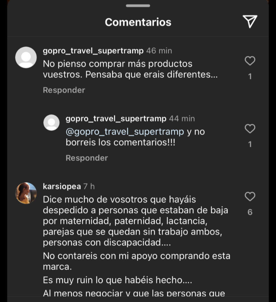Like karsiopea's comment with the heart icon
Image resolution: width=276 pixels, height=302 pixels.
pos(250,196)
